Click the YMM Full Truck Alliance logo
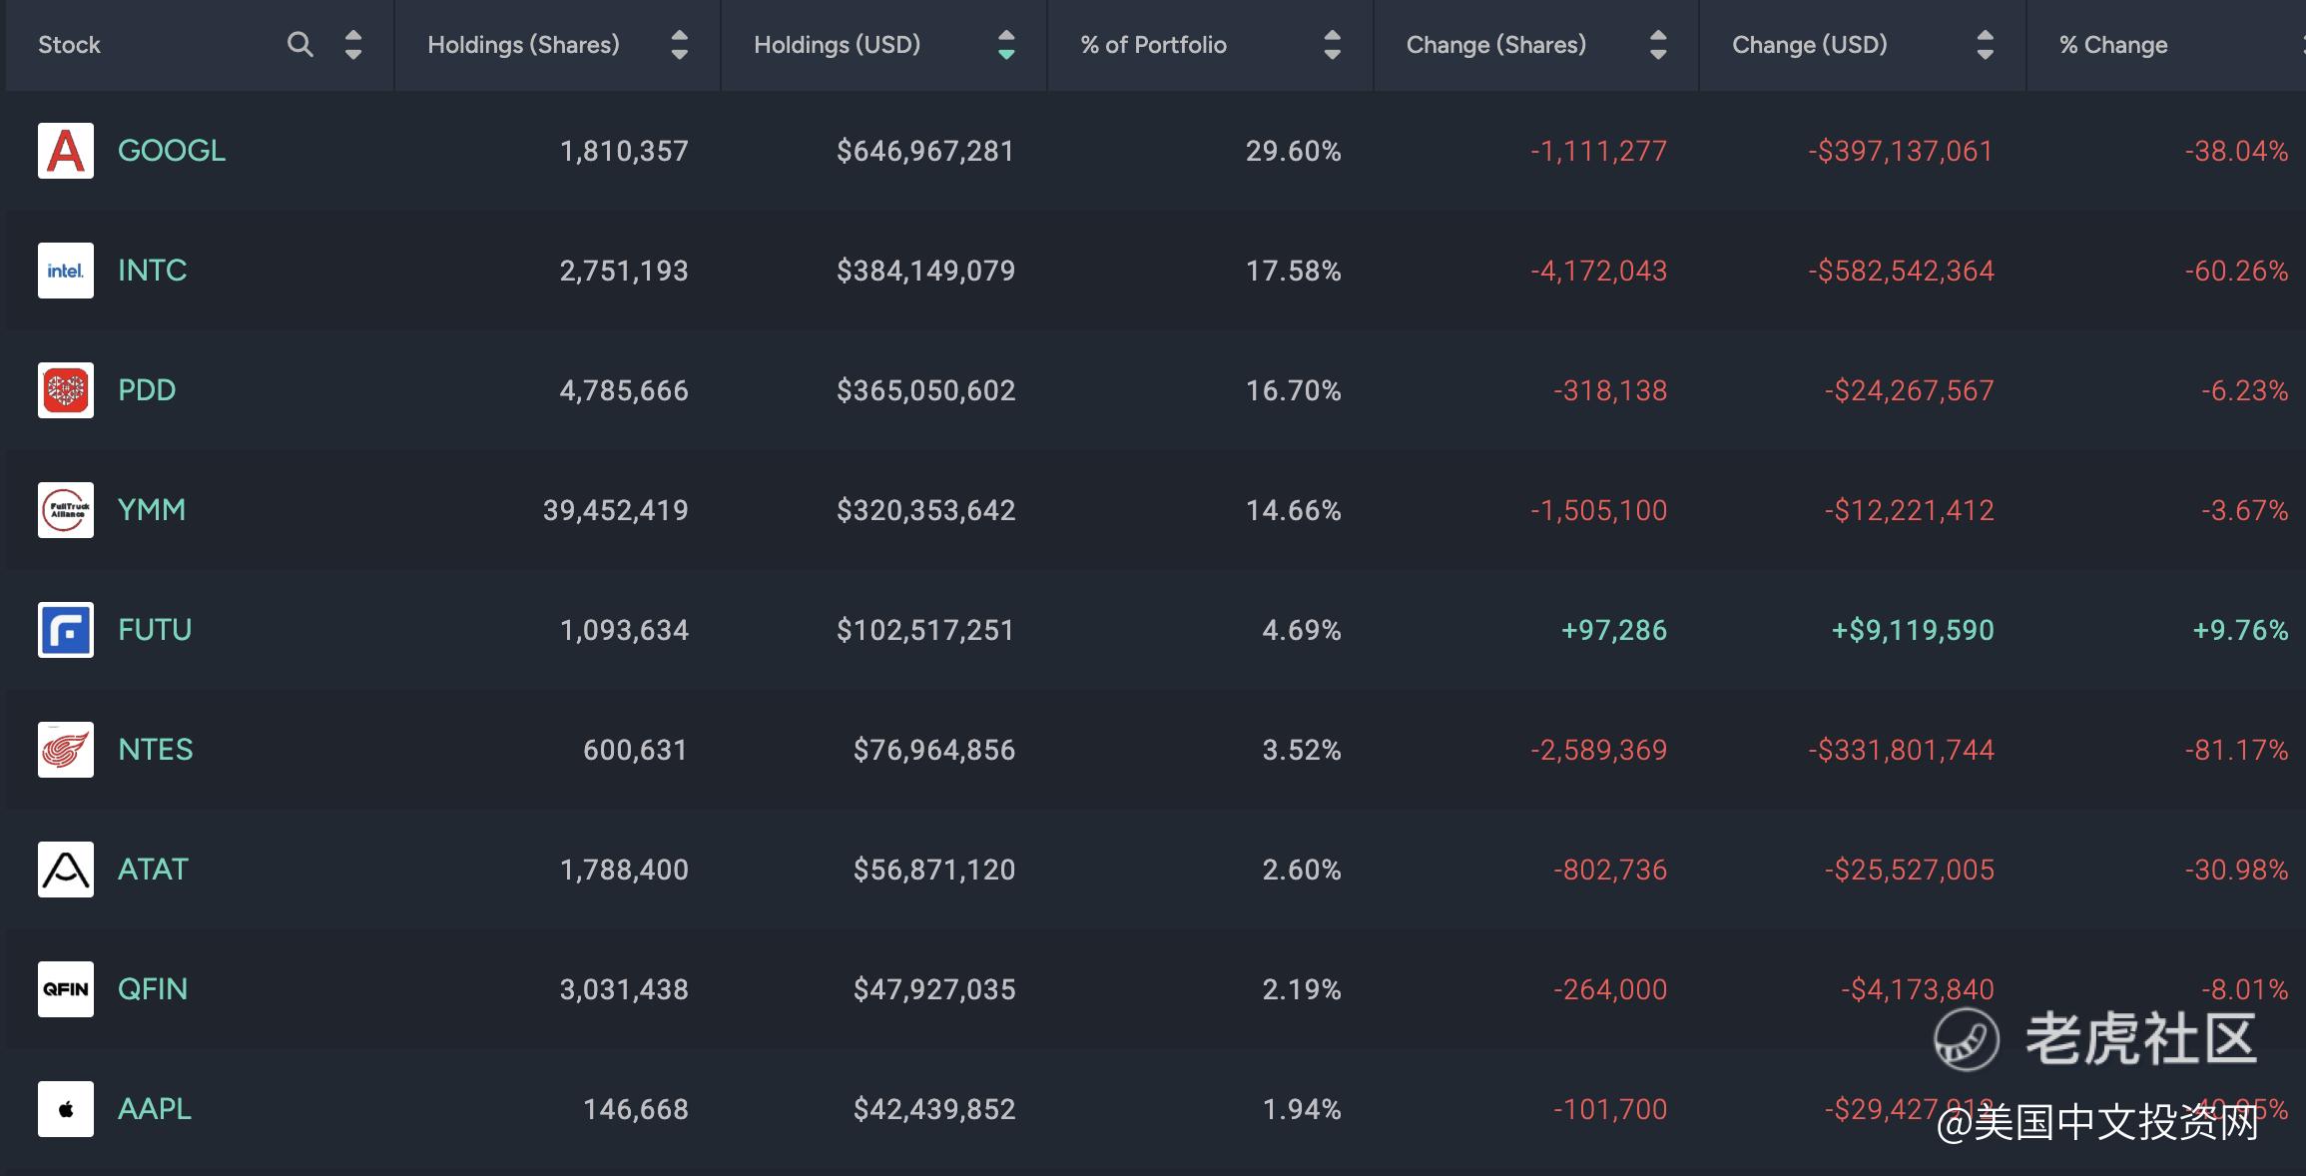Screen dimensions: 2306x1176 [66, 510]
